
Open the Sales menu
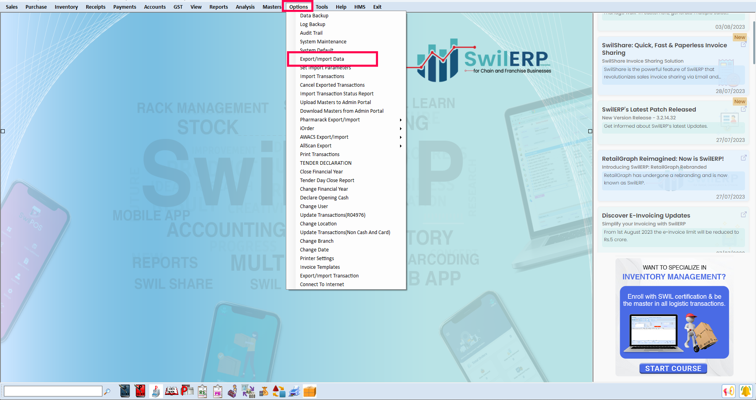click(12, 7)
